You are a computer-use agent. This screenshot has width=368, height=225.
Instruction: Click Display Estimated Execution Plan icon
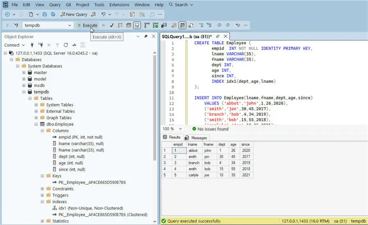(120, 25)
